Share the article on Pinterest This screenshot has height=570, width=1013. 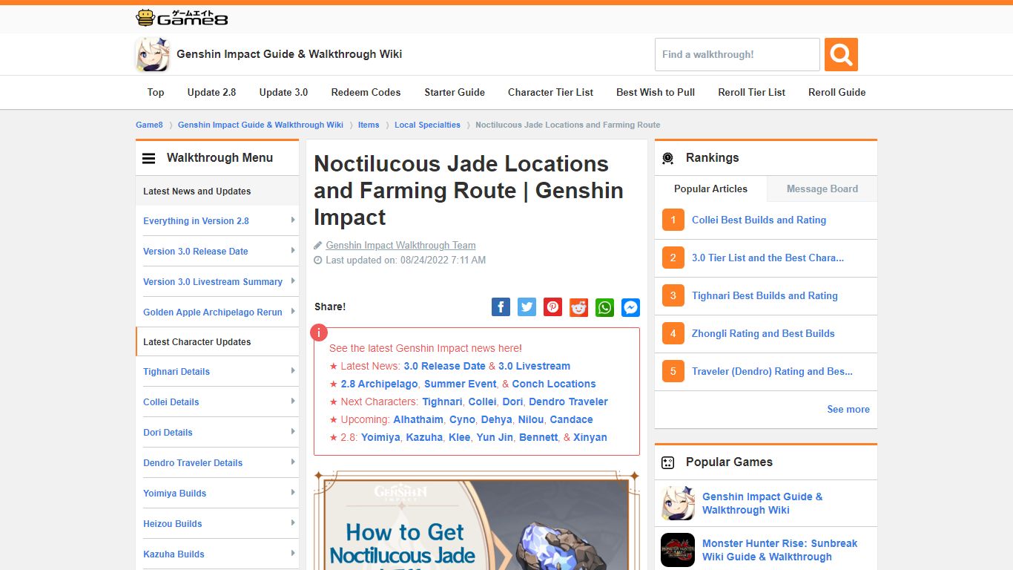point(553,307)
